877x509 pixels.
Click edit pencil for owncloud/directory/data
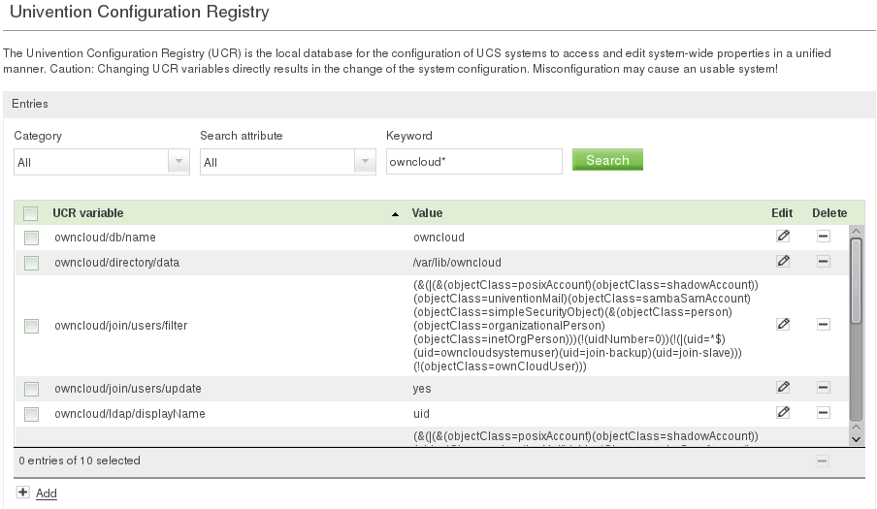[x=782, y=261]
